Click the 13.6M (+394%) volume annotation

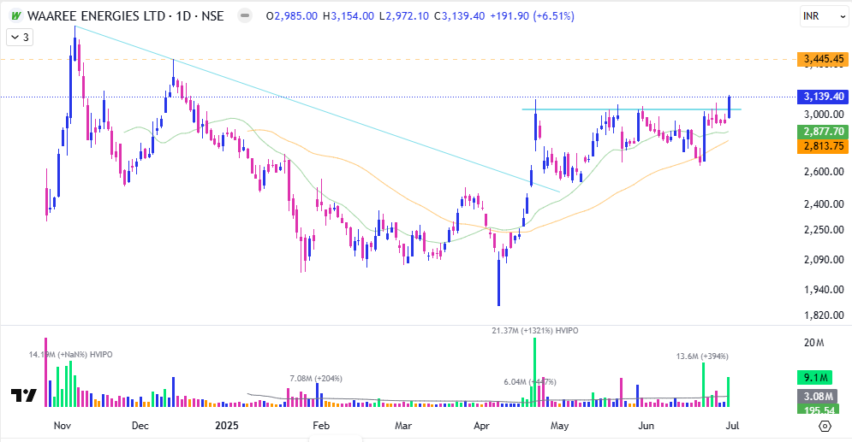pyautogui.click(x=702, y=357)
